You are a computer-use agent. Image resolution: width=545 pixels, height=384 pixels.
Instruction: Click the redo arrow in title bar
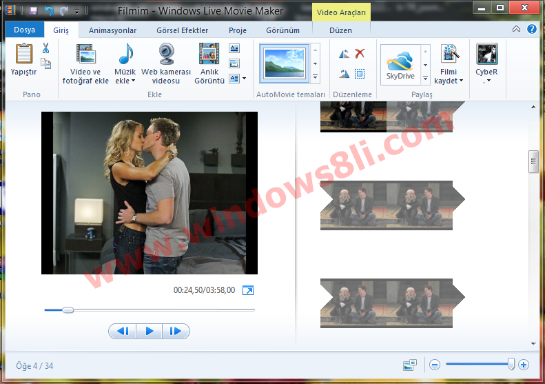tap(63, 11)
